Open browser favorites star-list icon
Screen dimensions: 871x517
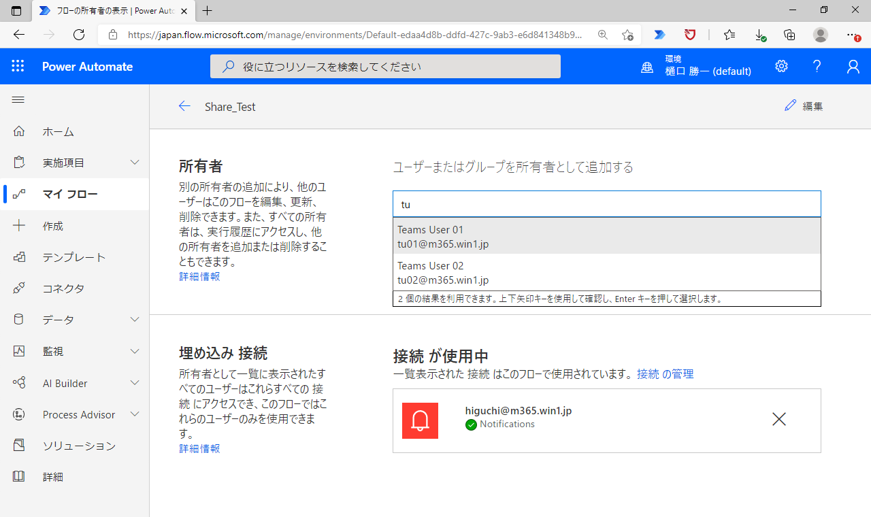[729, 35]
